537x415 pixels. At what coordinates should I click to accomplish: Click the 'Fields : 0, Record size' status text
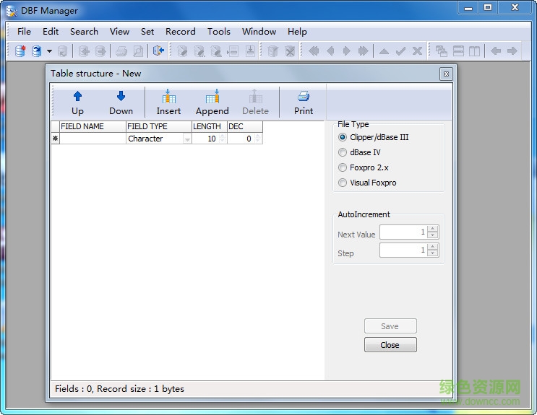coord(119,389)
